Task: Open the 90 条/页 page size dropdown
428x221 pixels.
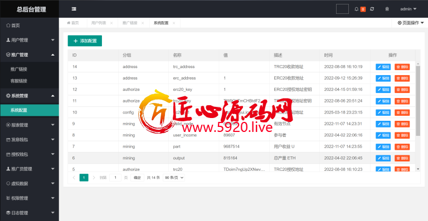Action: pyautogui.click(x=174, y=178)
